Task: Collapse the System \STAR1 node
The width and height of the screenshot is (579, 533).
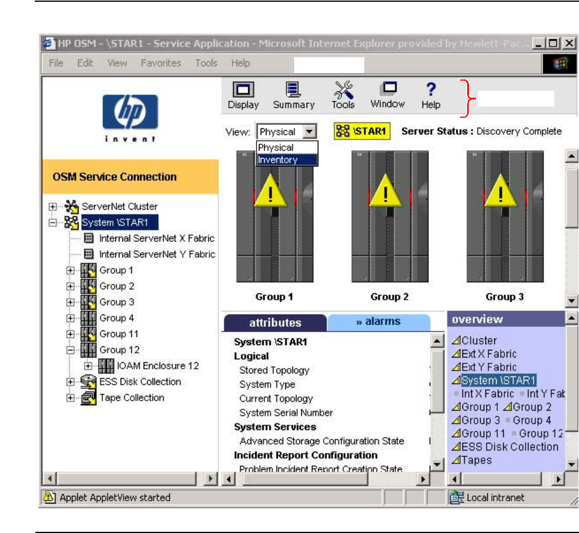Action: tap(53, 223)
